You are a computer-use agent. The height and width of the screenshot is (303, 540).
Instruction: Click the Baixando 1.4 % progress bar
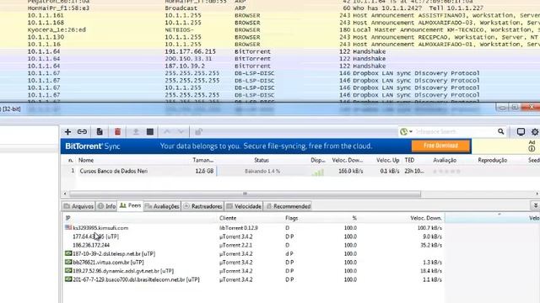(262, 171)
